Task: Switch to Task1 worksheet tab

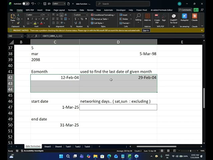Action: 68,147
